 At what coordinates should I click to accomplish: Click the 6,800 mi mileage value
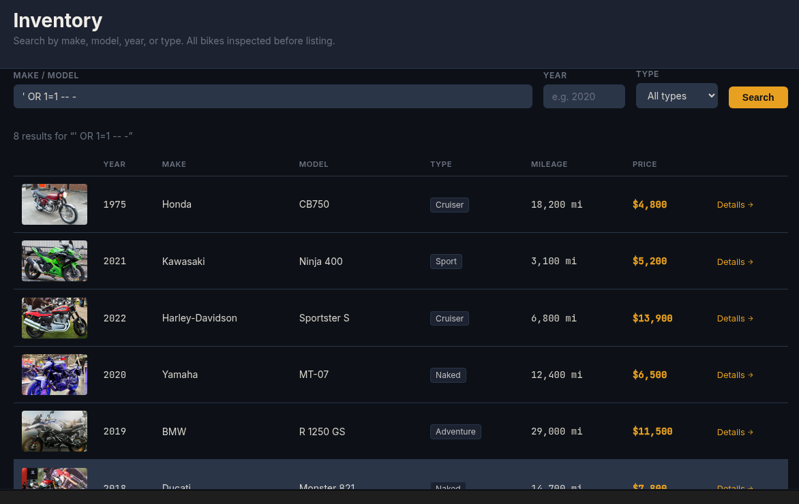[554, 317]
